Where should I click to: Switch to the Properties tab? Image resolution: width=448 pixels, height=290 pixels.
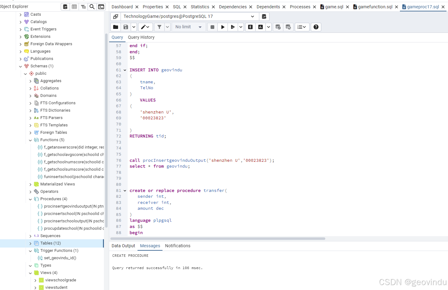point(153,7)
